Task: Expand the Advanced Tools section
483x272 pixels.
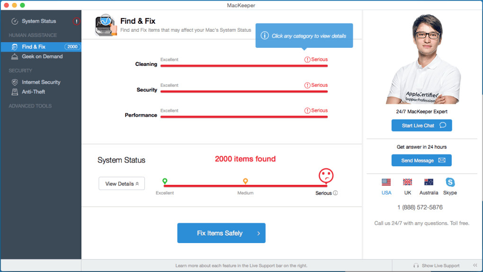Action: coord(30,106)
